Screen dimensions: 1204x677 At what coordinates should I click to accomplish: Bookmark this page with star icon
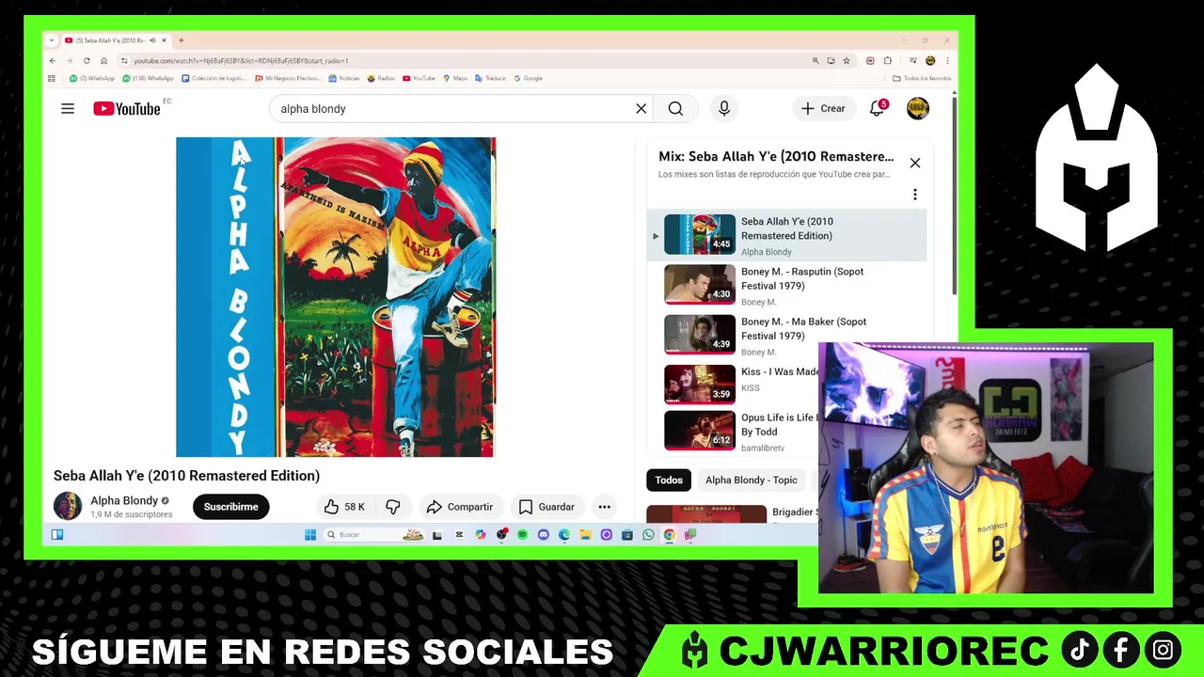pos(847,61)
